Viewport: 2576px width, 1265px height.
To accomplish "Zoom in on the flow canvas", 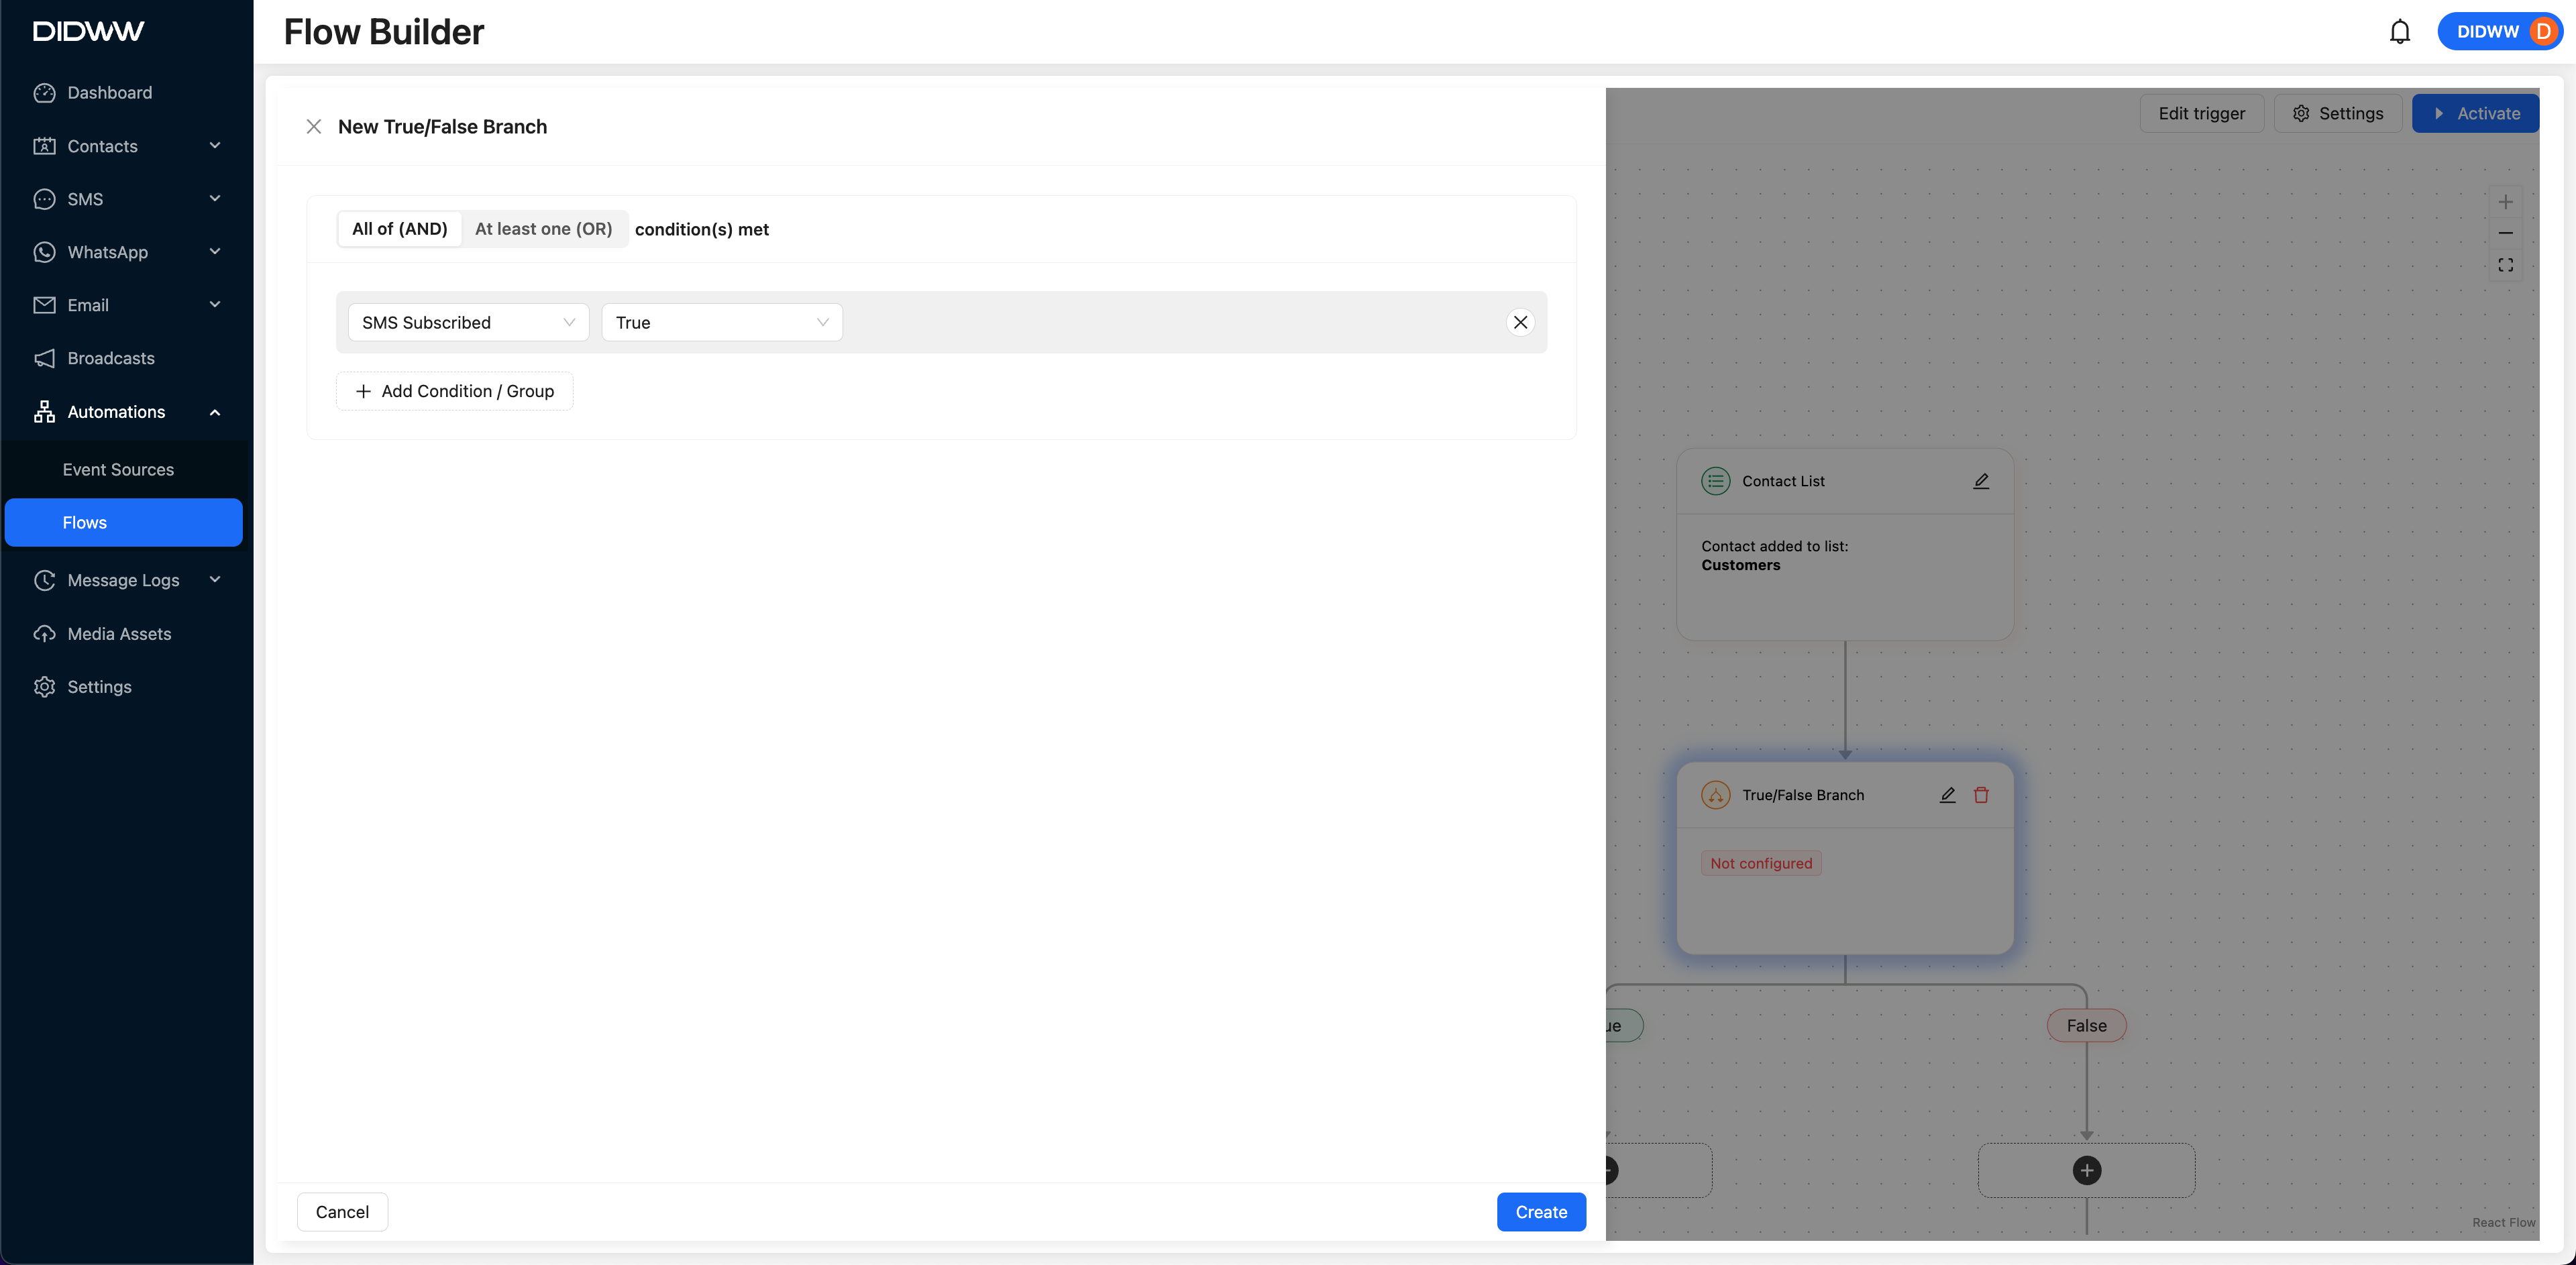I will [x=2505, y=202].
